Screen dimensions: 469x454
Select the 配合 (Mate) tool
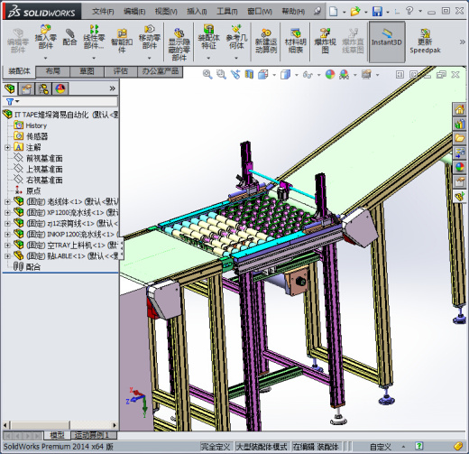click(69, 37)
